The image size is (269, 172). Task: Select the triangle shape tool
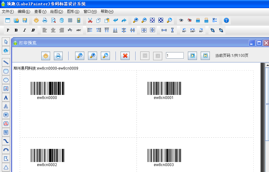tap(6, 167)
